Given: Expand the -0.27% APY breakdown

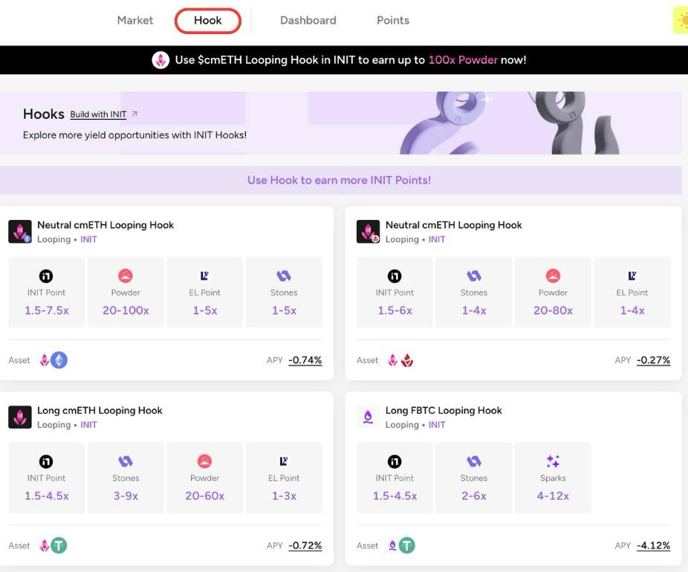Looking at the screenshot, I should [653, 360].
